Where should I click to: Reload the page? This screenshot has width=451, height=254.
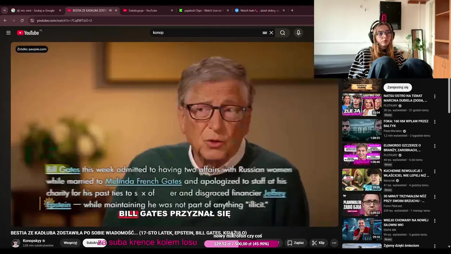(x=22, y=20)
